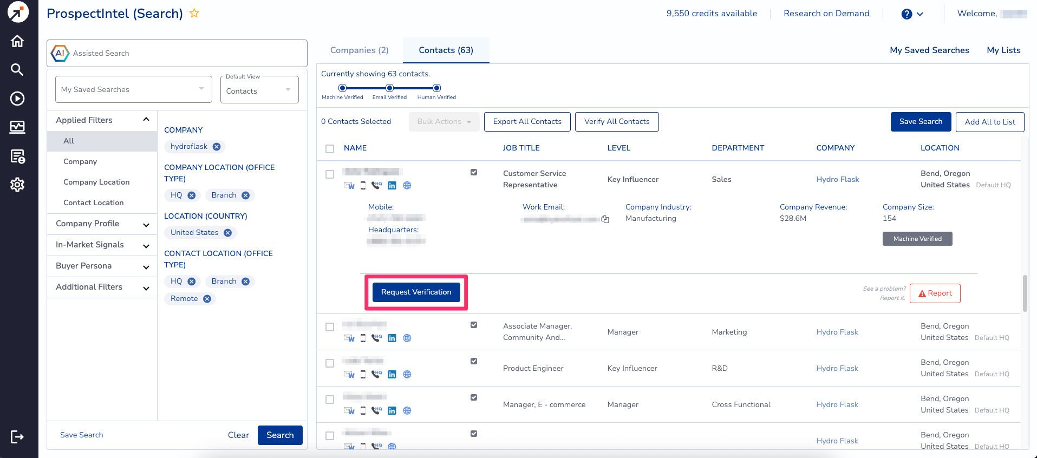
Task: Toggle verified checkmark for Product Engineer row
Action: pos(474,361)
